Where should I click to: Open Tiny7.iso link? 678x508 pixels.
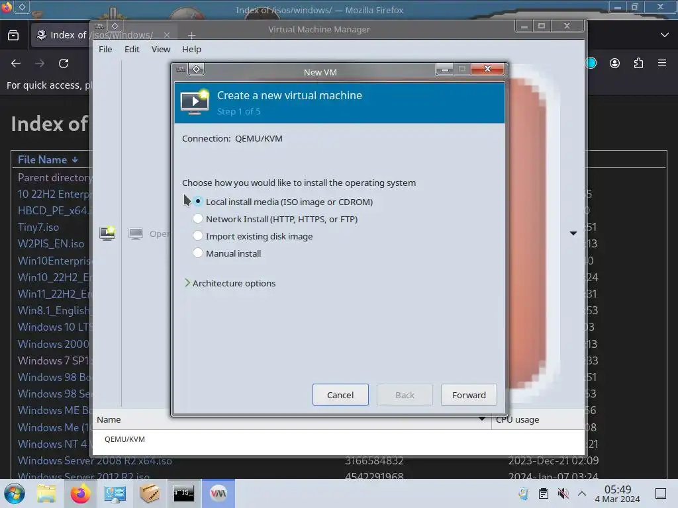tap(38, 228)
